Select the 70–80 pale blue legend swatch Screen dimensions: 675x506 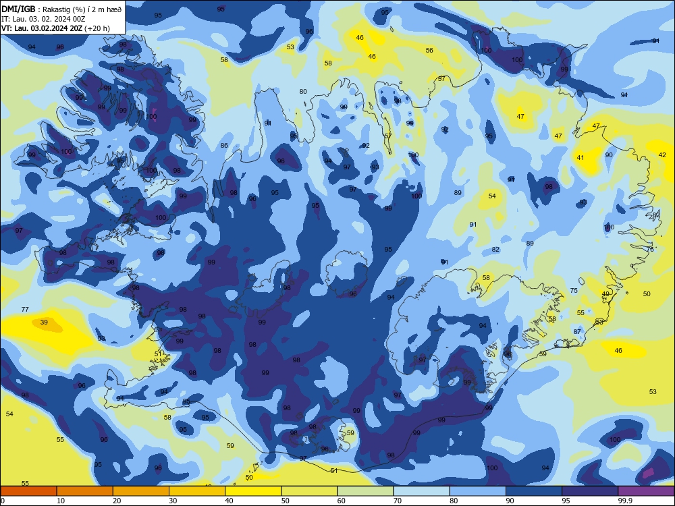tap(421, 491)
